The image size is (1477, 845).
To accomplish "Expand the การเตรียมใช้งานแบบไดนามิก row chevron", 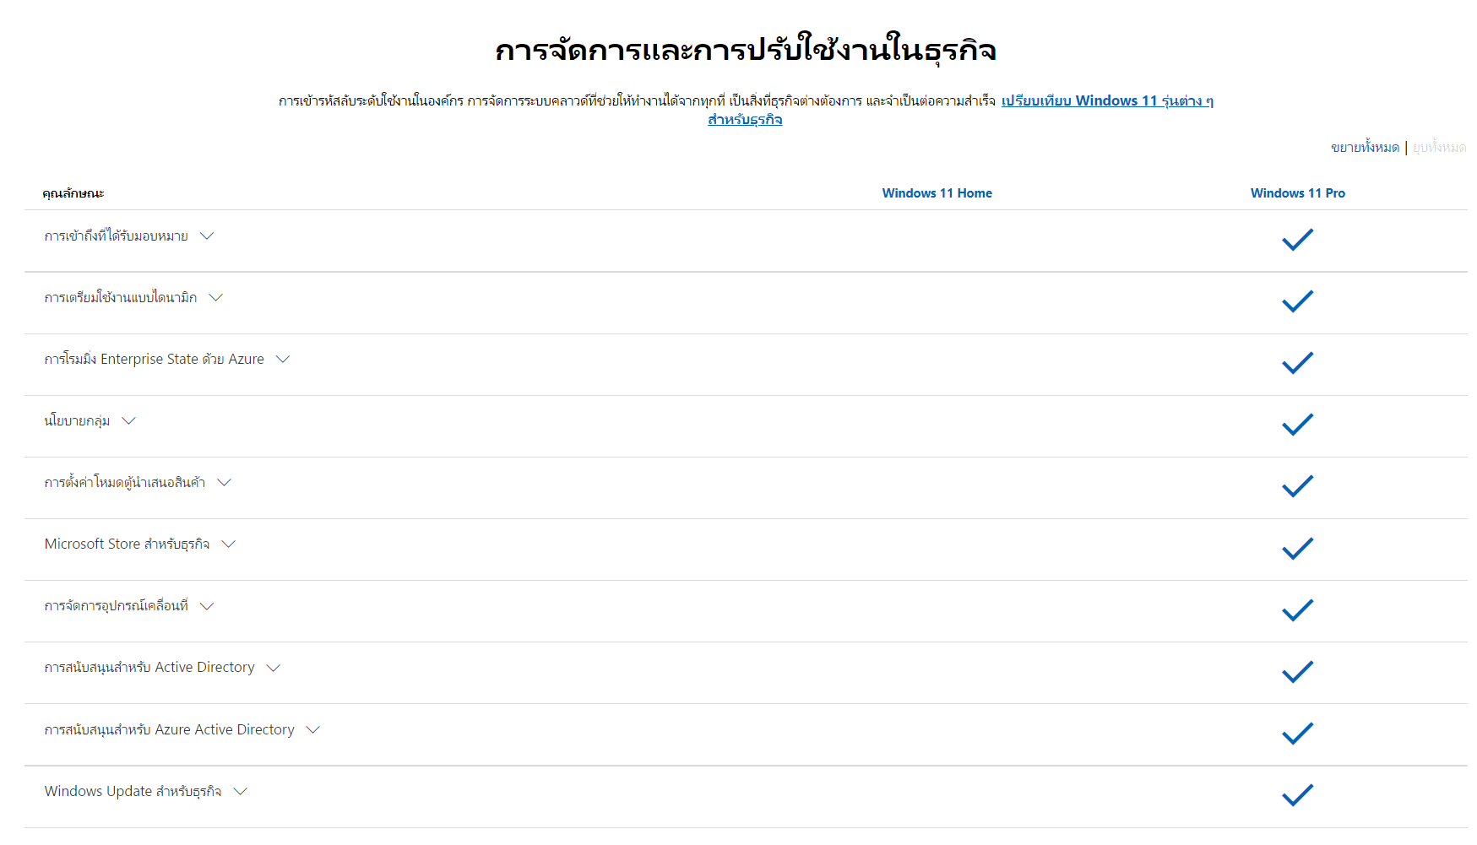I will click(x=216, y=298).
